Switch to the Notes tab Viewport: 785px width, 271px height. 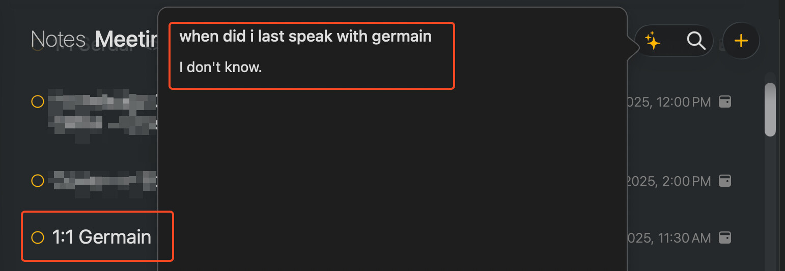point(58,39)
